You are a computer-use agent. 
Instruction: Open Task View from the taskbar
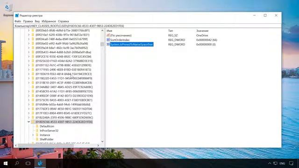coord(28,163)
